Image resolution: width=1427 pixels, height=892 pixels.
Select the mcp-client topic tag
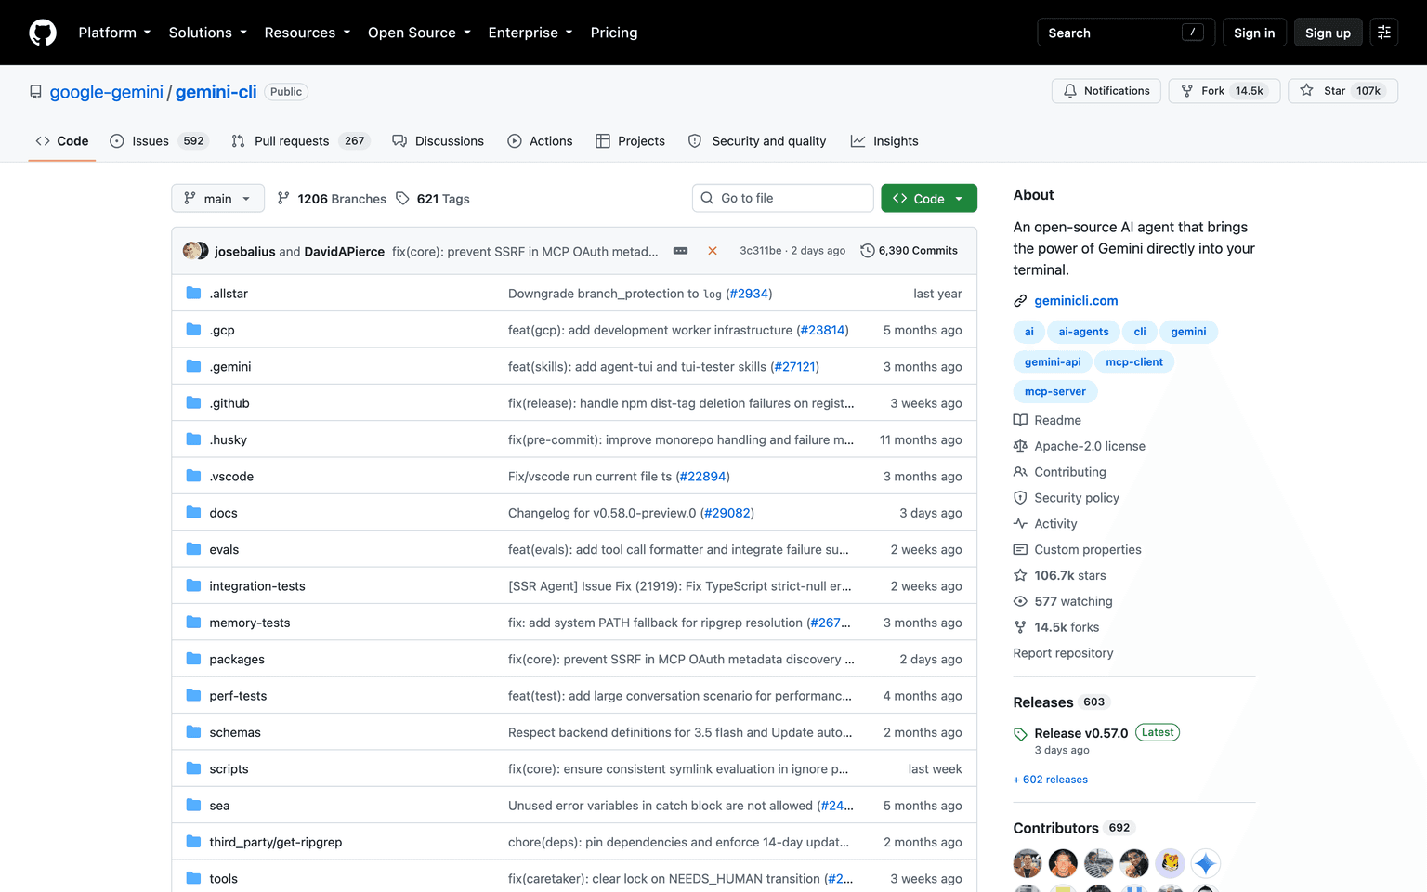(x=1134, y=362)
